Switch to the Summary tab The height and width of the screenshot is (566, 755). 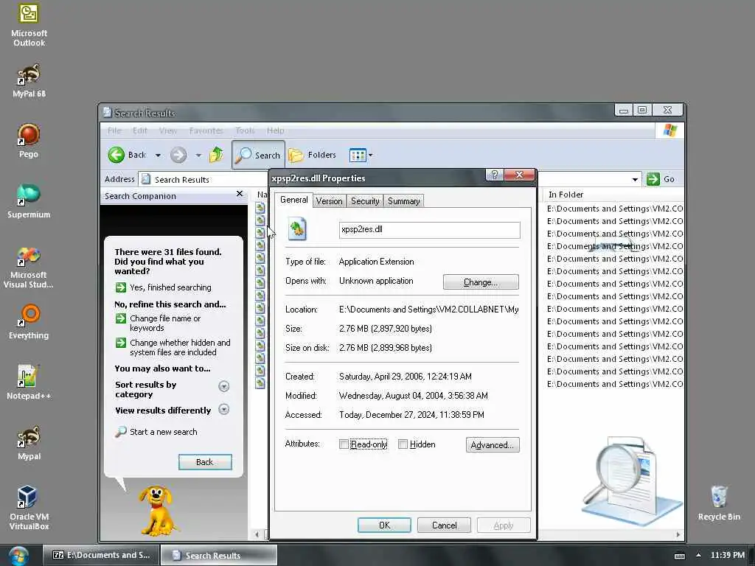point(403,201)
